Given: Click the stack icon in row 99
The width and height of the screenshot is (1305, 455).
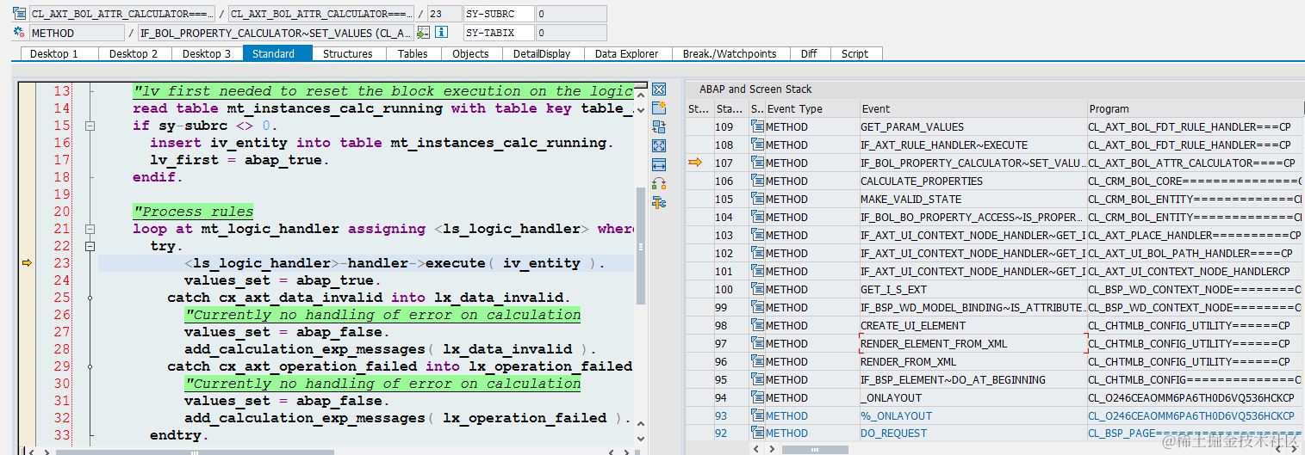Looking at the screenshot, I should 758,307.
